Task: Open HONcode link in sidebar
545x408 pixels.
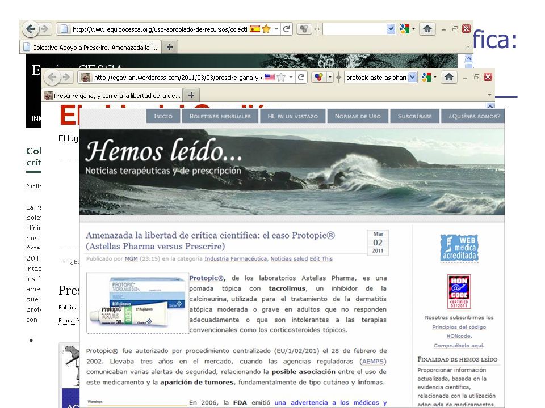Action: click(458, 336)
